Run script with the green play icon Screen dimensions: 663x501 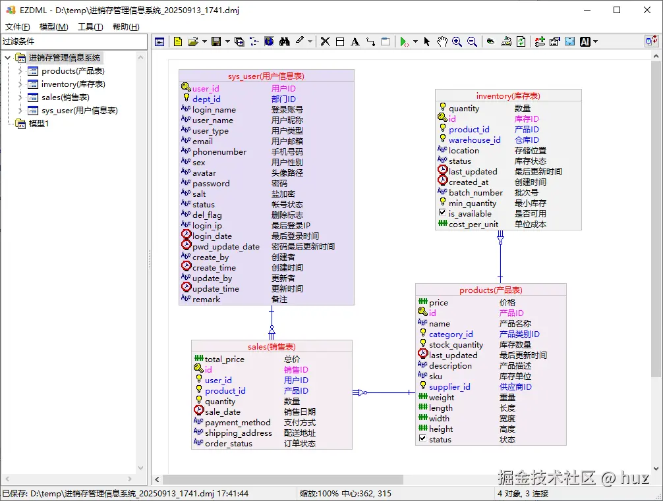tap(404, 41)
